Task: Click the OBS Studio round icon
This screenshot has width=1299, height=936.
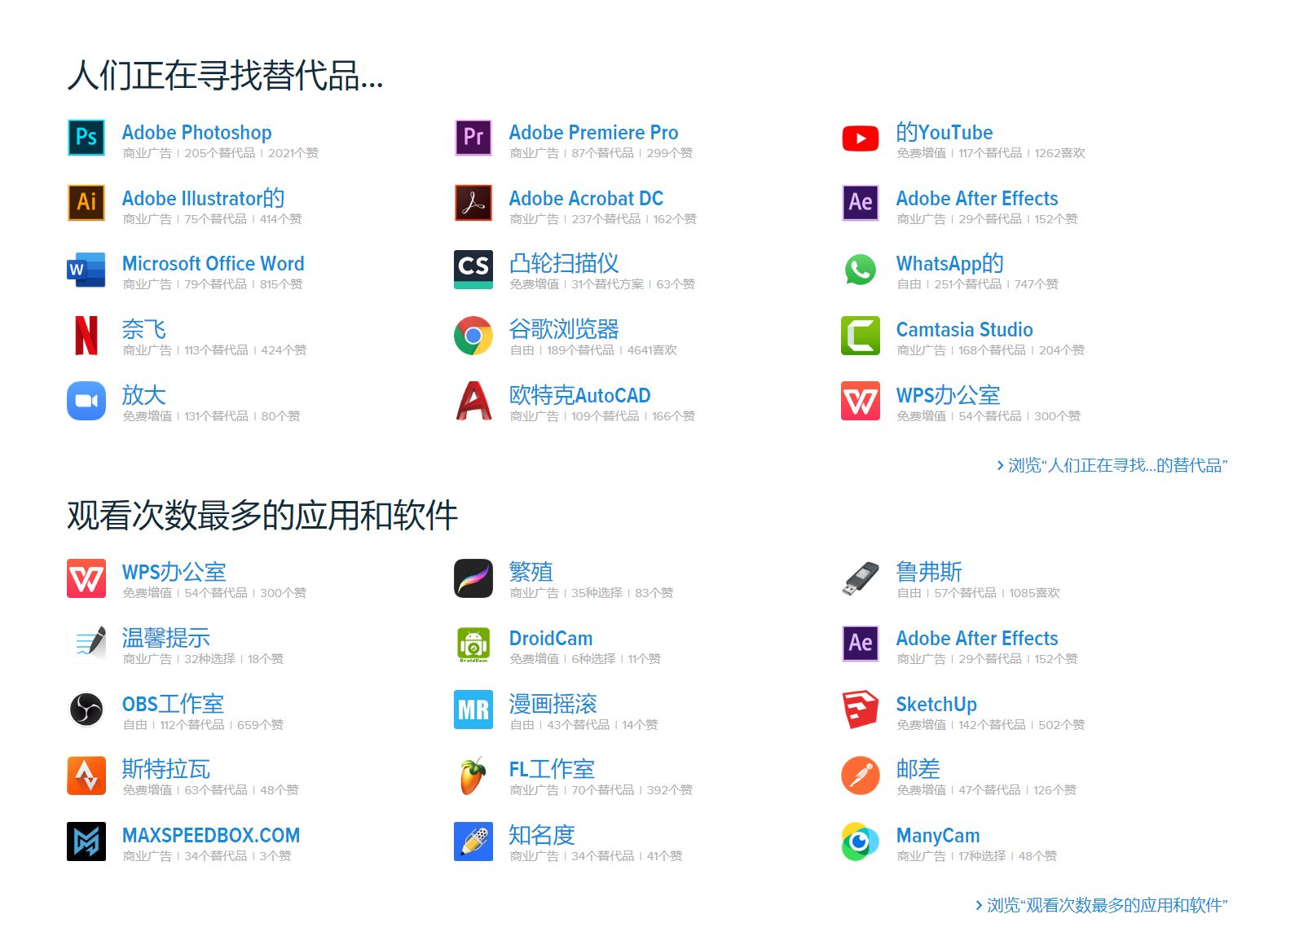Action: point(86,710)
